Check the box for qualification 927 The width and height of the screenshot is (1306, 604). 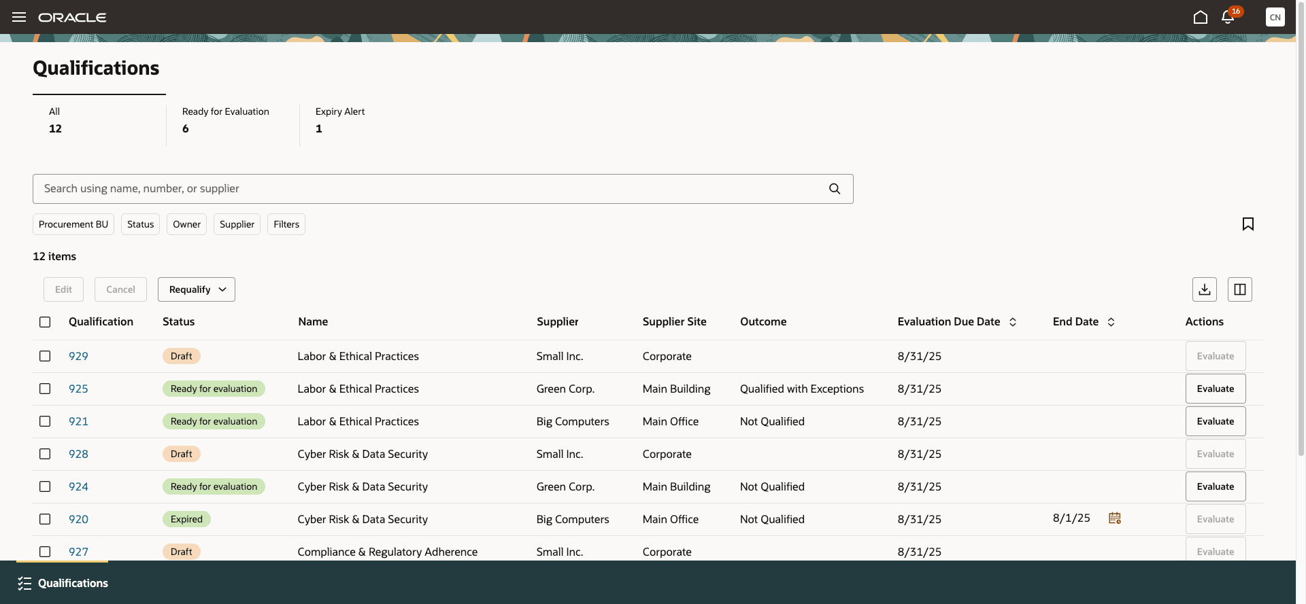[x=45, y=552]
